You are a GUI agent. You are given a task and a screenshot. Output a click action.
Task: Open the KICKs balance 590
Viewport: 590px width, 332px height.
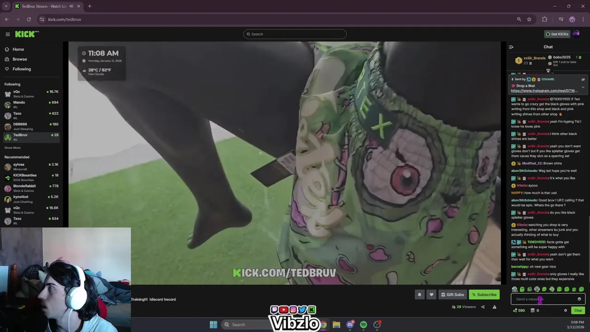point(519,310)
